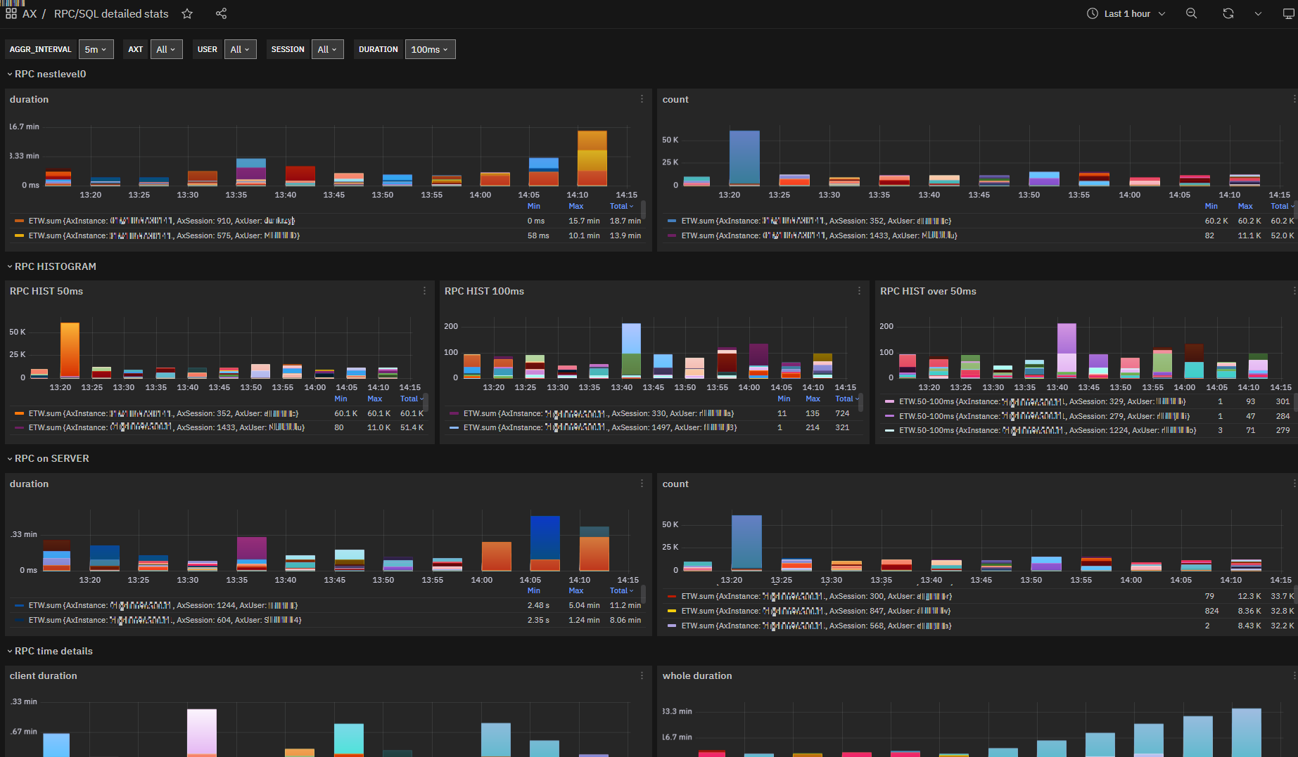
Task: Collapse the RPC HISTOGRAM row
Action: pos(51,266)
